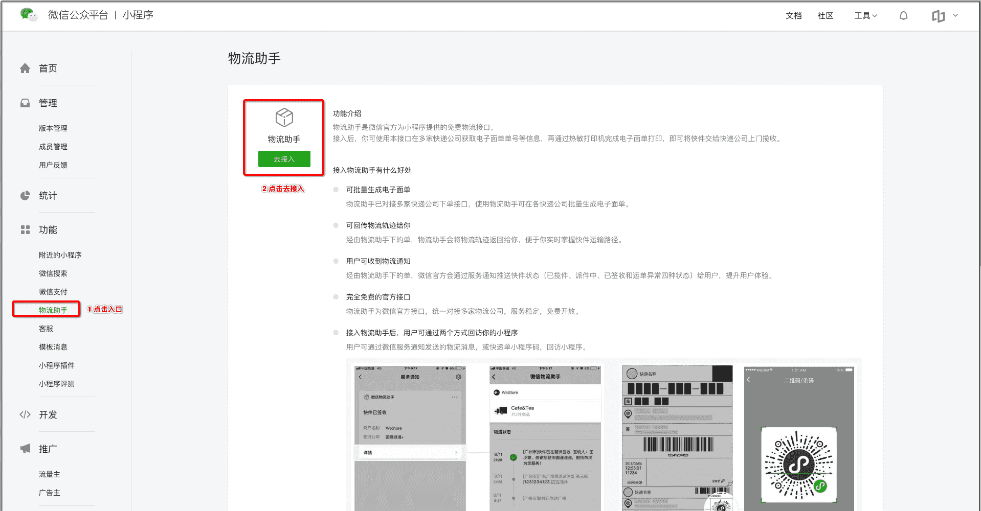
Task: Open 模板消息 in sidebar
Action: pyautogui.click(x=53, y=347)
